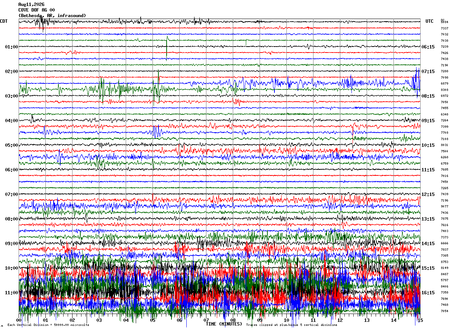
Task: Click the 06:15 UTC time label
Action: [x=428, y=47]
